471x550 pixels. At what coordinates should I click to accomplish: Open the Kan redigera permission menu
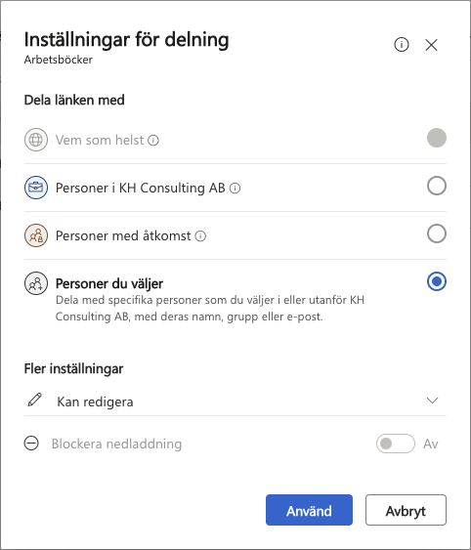pyautogui.click(x=235, y=401)
